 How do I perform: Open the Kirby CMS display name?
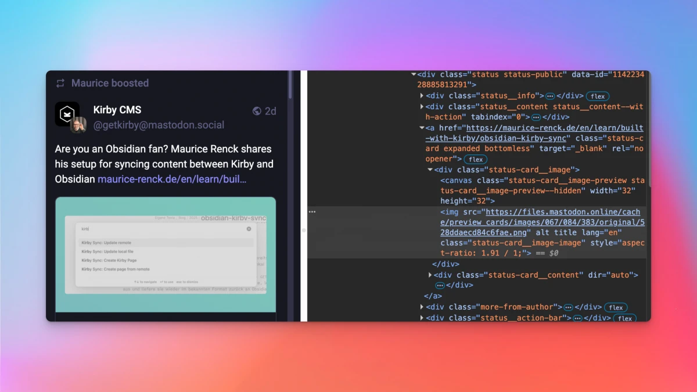click(117, 110)
